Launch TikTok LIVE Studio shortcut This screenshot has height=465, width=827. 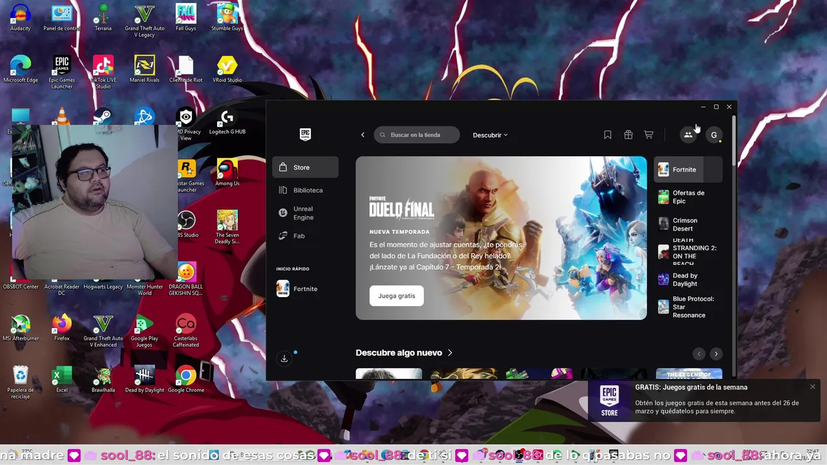pyautogui.click(x=103, y=72)
